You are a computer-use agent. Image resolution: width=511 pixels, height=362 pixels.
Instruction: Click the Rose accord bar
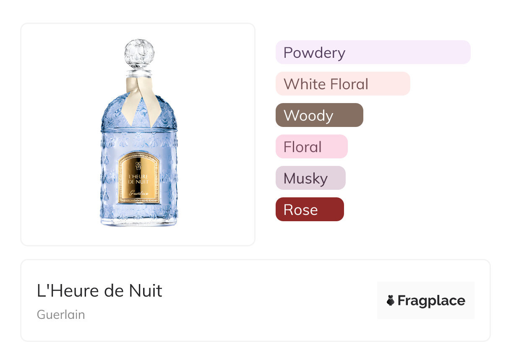pos(309,209)
